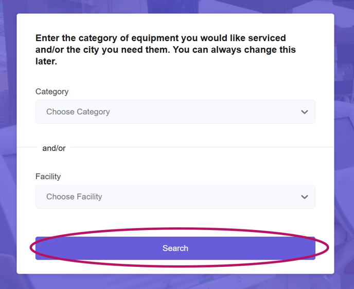Open the Choose Facility dropdown

175,197
